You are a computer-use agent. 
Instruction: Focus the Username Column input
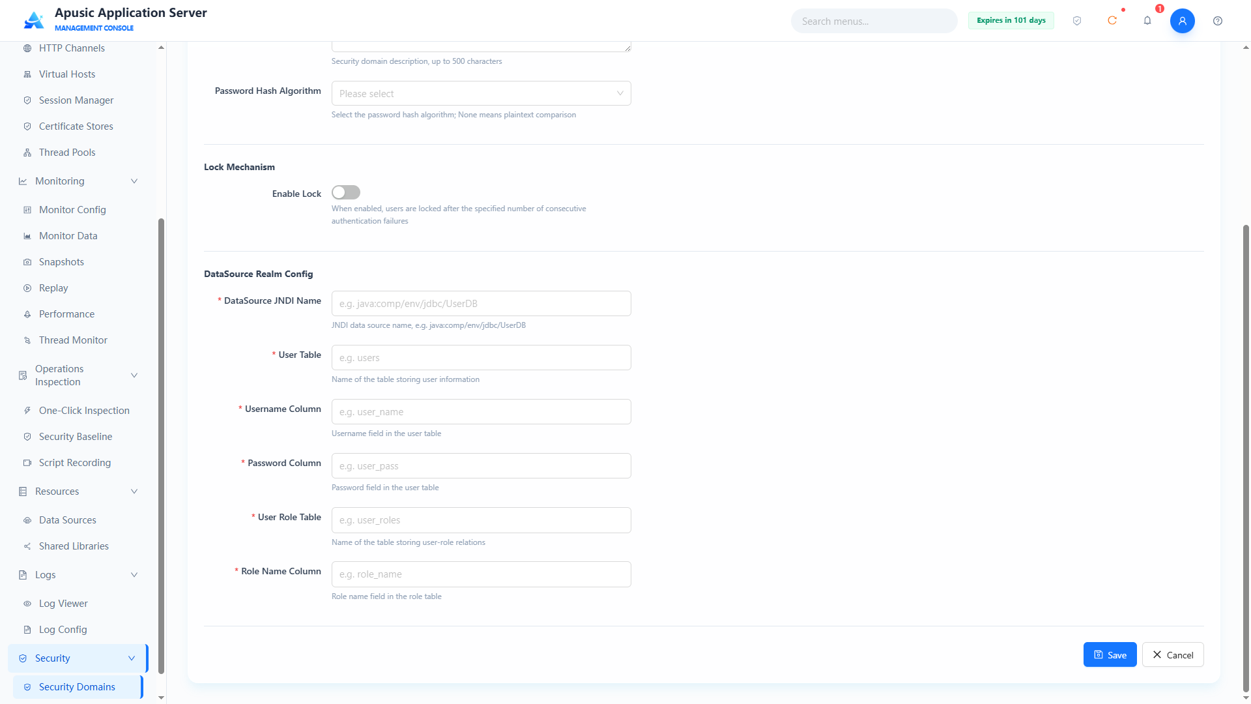click(481, 411)
